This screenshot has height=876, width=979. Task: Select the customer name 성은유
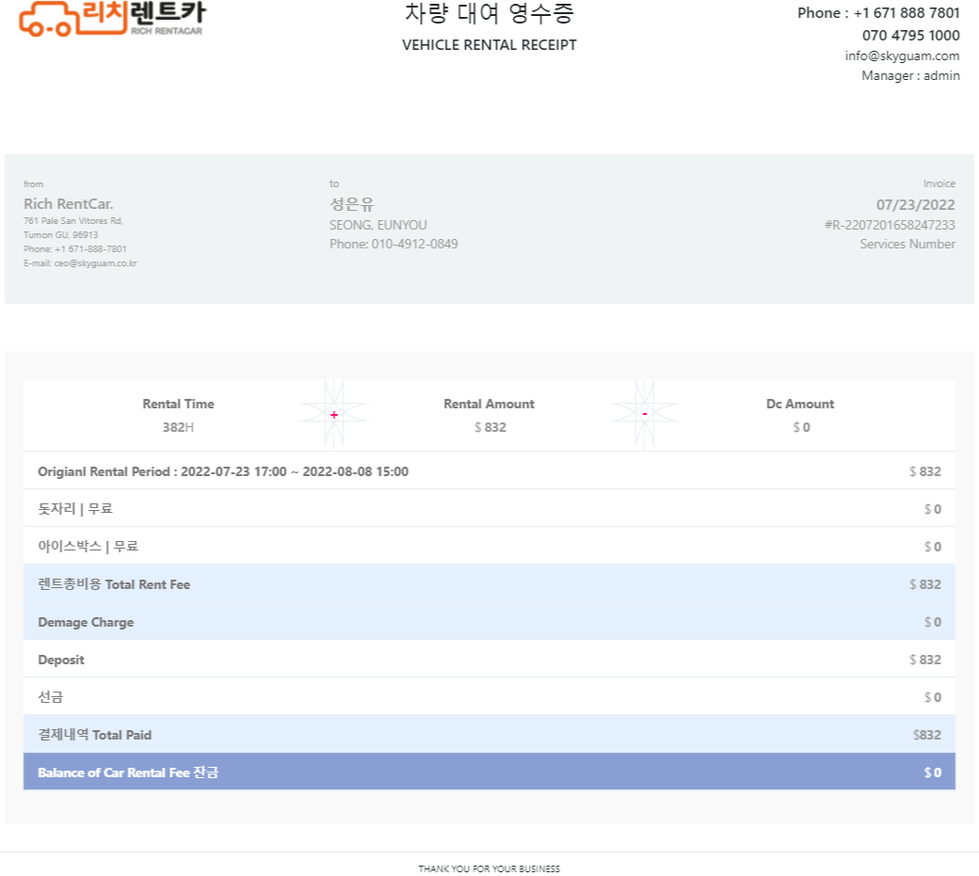[x=351, y=204]
